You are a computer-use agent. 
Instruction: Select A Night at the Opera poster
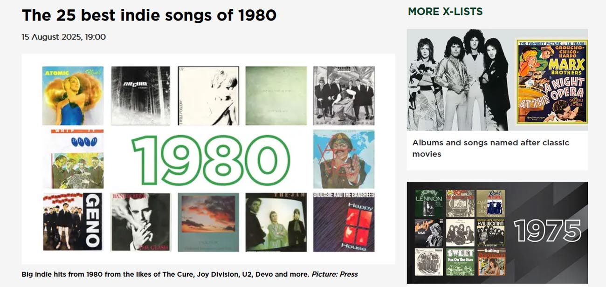pyautogui.click(x=551, y=82)
